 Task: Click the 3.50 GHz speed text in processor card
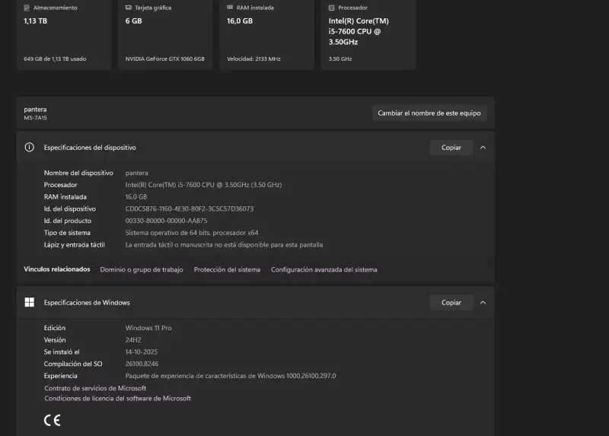pyautogui.click(x=340, y=59)
